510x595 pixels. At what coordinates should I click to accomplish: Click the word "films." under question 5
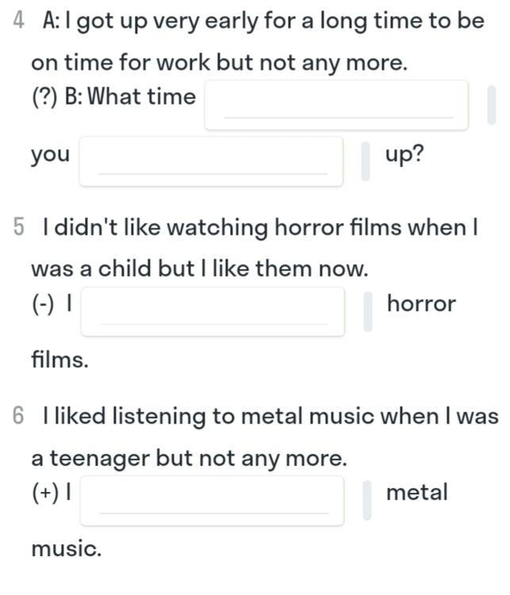(60, 359)
